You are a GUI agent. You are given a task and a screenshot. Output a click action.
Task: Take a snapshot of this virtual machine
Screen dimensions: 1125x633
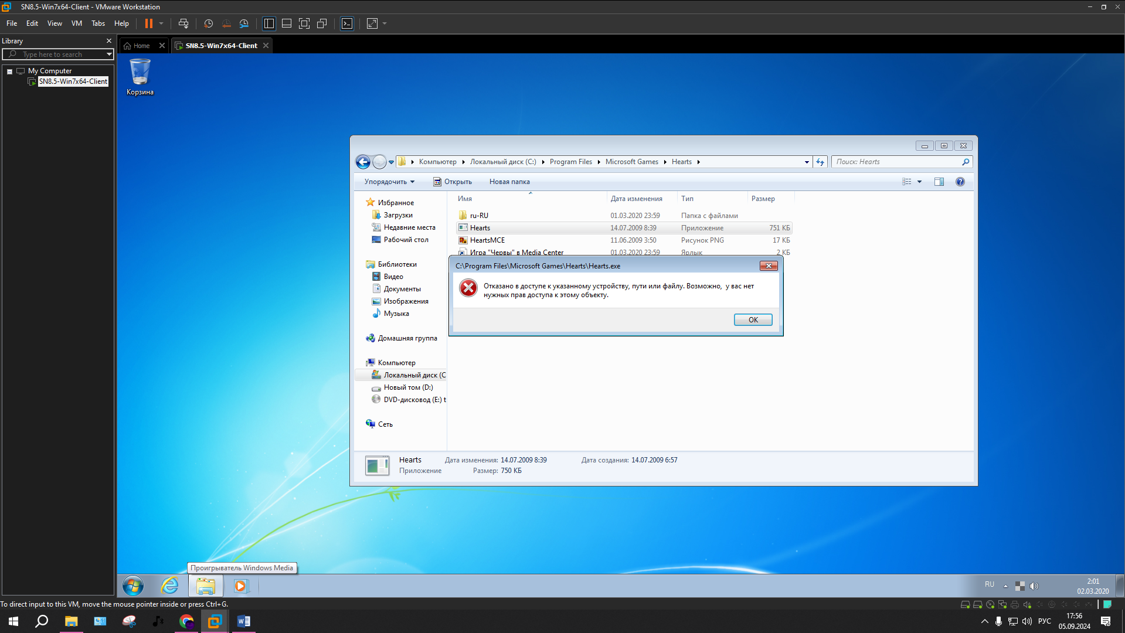click(208, 23)
